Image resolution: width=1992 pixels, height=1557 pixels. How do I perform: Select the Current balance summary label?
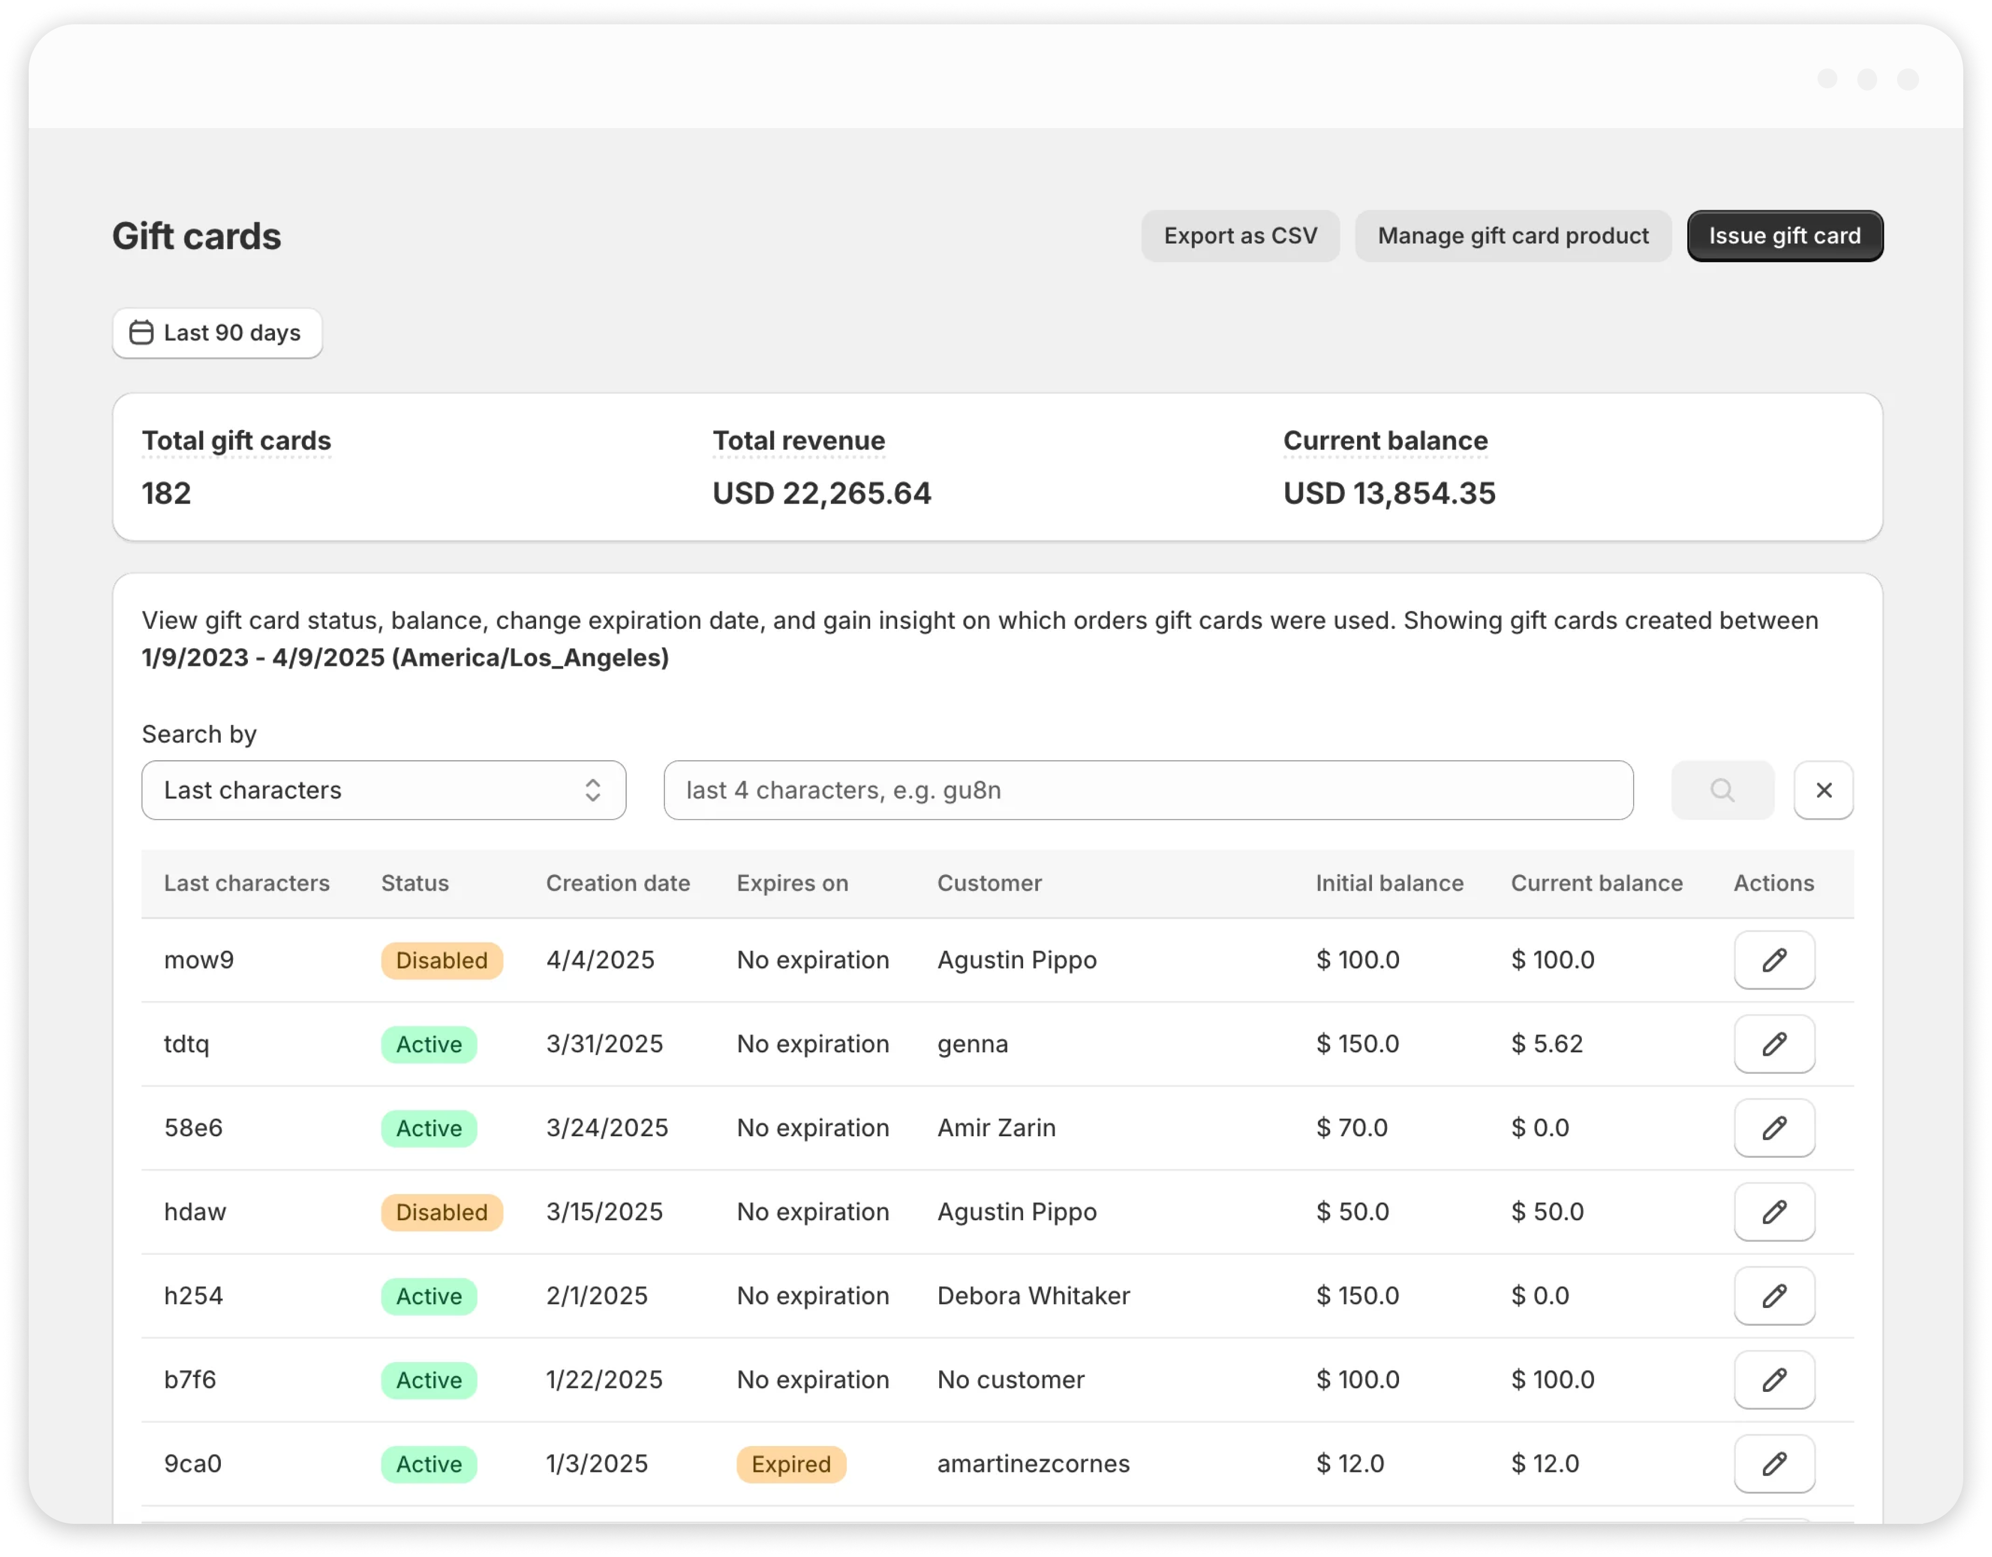pyautogui.click(x=1385, y=441)
